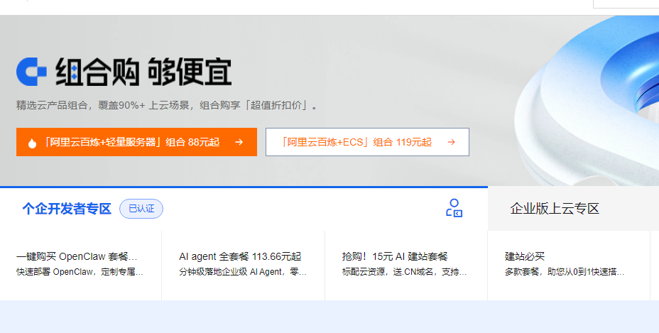
Task: Select the 阿里云百炼+ECS 组合 119元起 button
Action: [x=367, y=142]
